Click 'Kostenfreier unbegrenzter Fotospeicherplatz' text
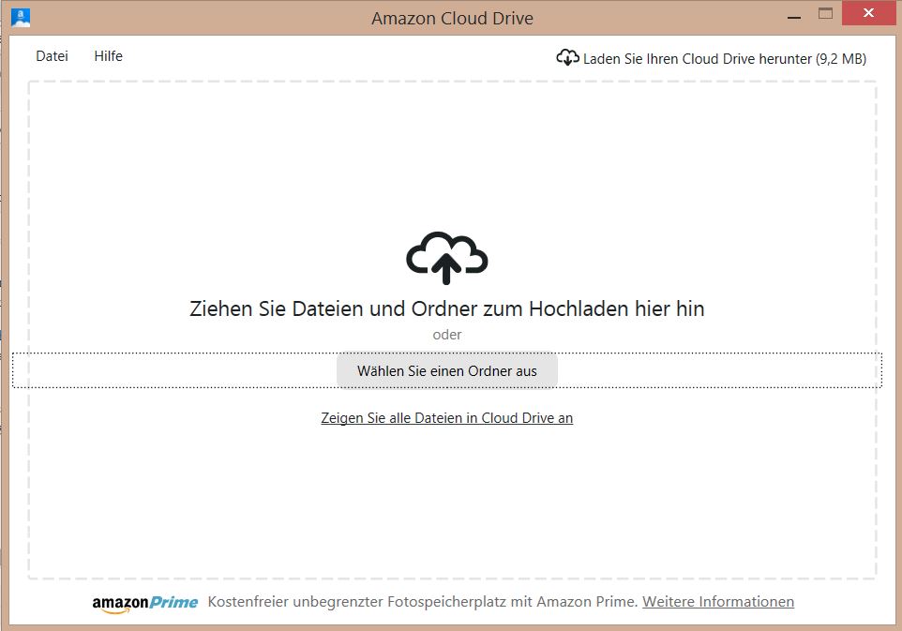902x631 pixels. [x=356, y=602]
